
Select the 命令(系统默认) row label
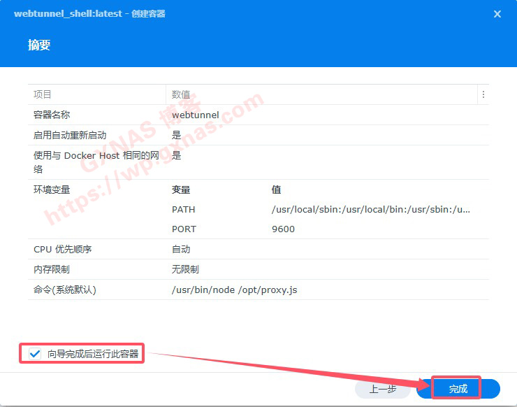click(65, 290)
